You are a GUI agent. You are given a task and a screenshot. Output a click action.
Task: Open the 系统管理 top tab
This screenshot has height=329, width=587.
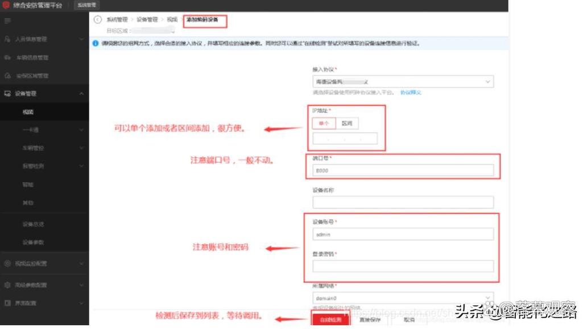click(86, 5)
